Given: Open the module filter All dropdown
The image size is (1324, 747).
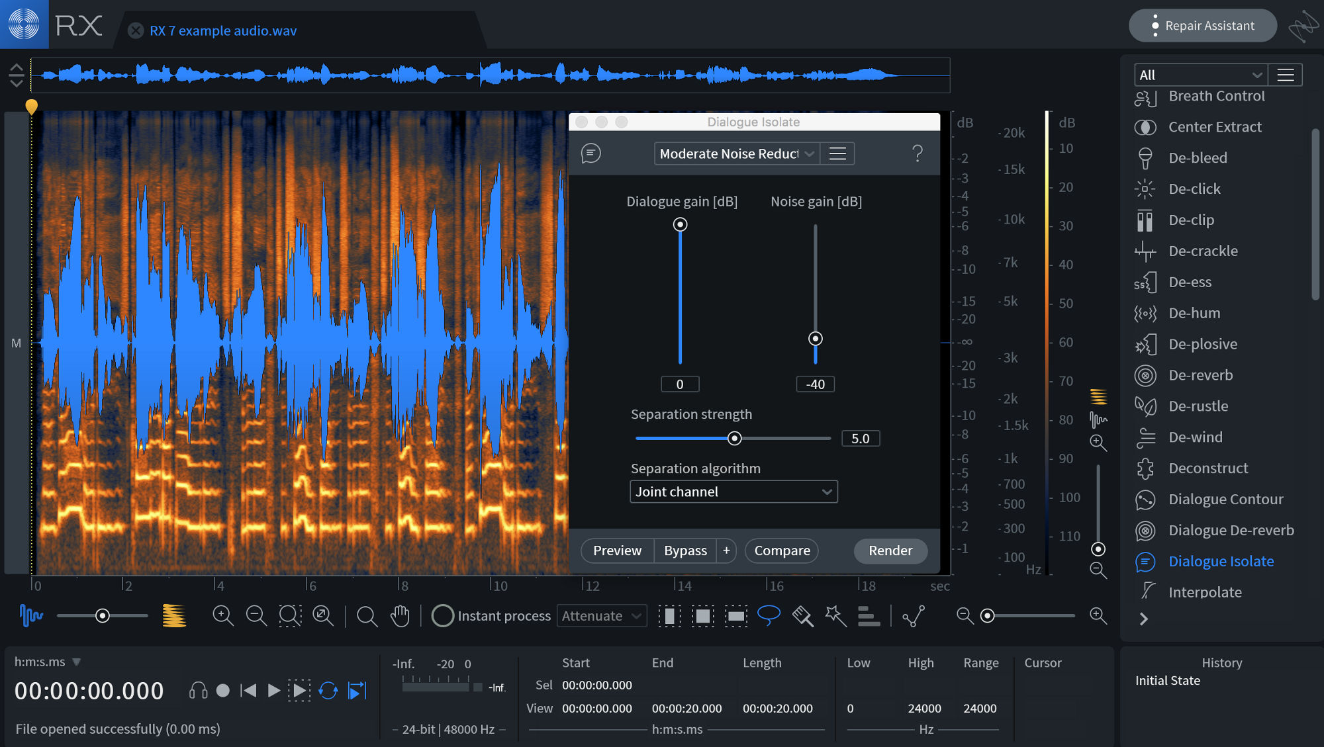Looking at the screenshot, I should click(1201, 75).
